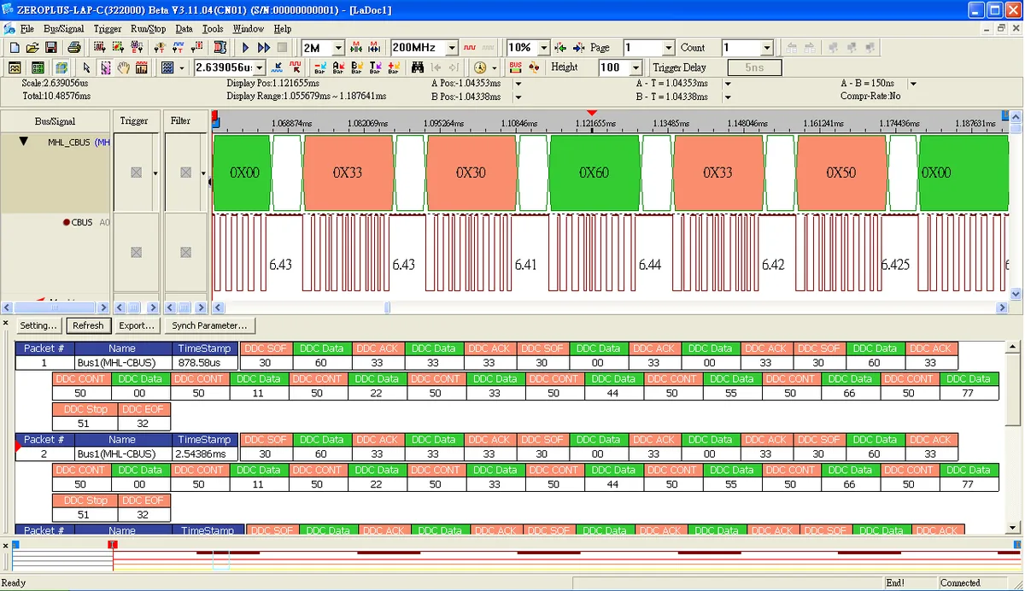Click the Refresh button

pyautogui.click(x=88, y=325)
